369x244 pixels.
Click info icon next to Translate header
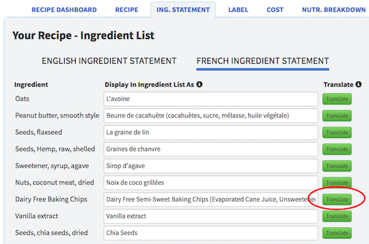click(359, 85)
